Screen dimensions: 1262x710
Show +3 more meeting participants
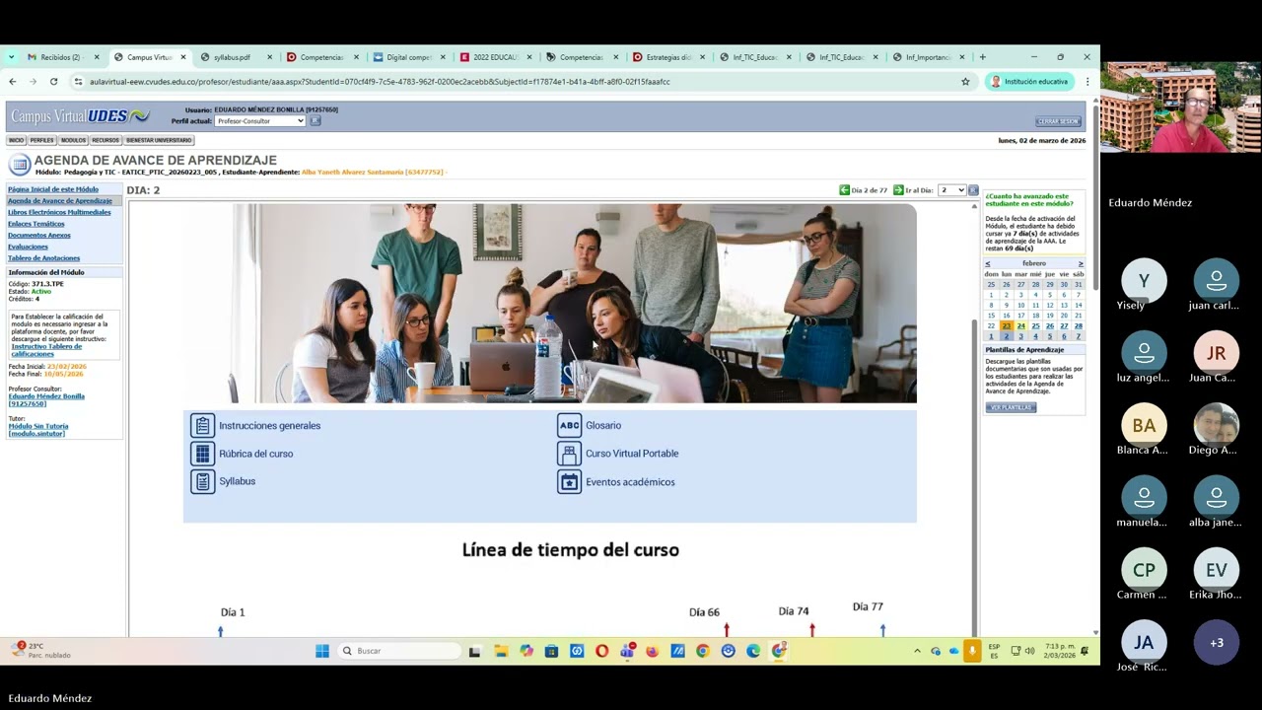point(1217,642)
